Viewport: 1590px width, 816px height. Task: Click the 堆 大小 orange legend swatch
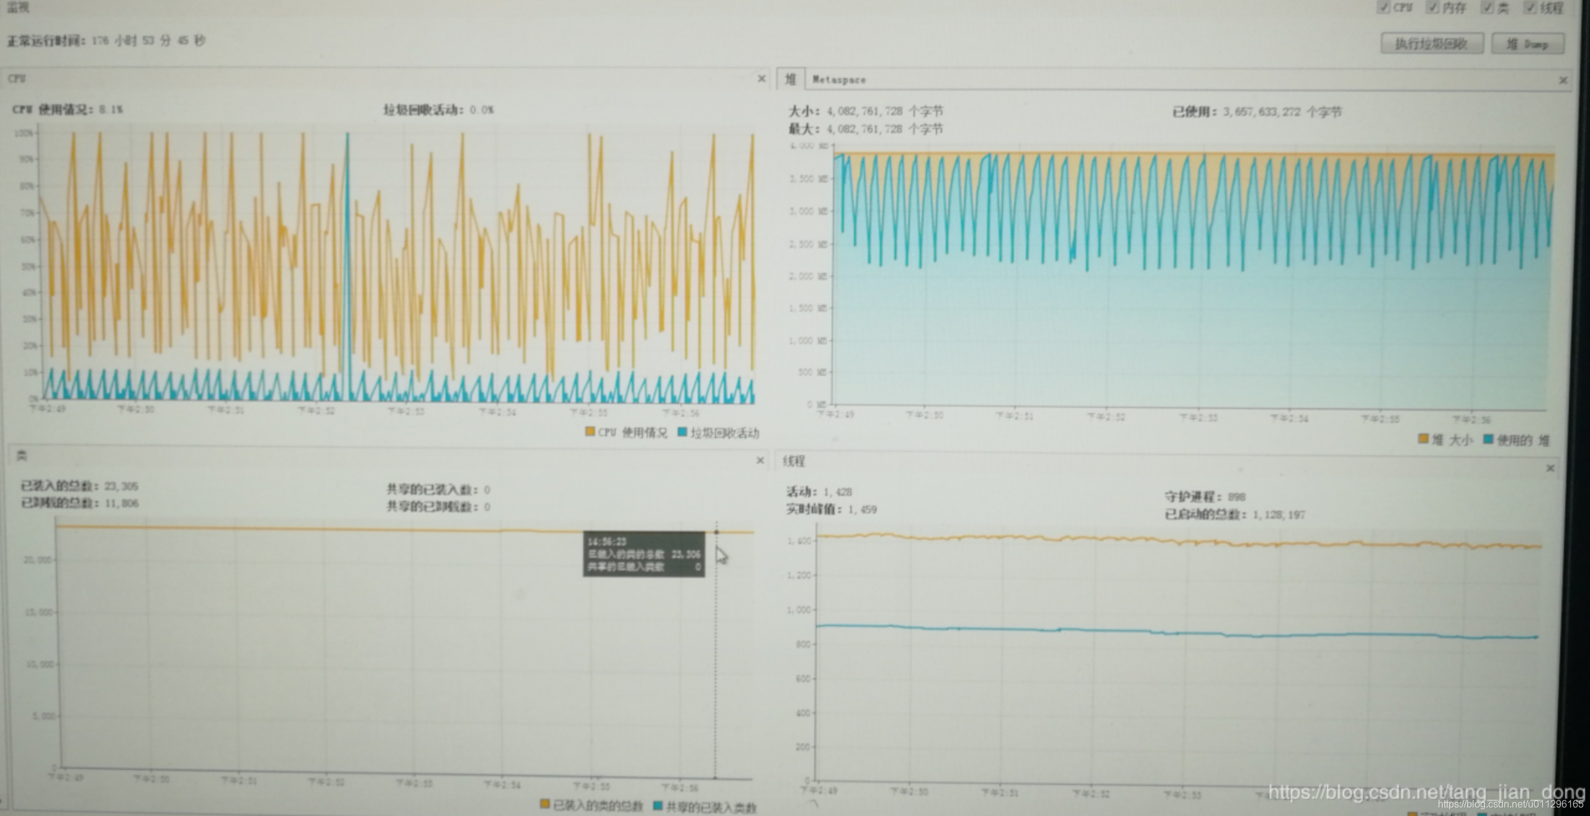pyautogui.click(x=1423, y=439)
